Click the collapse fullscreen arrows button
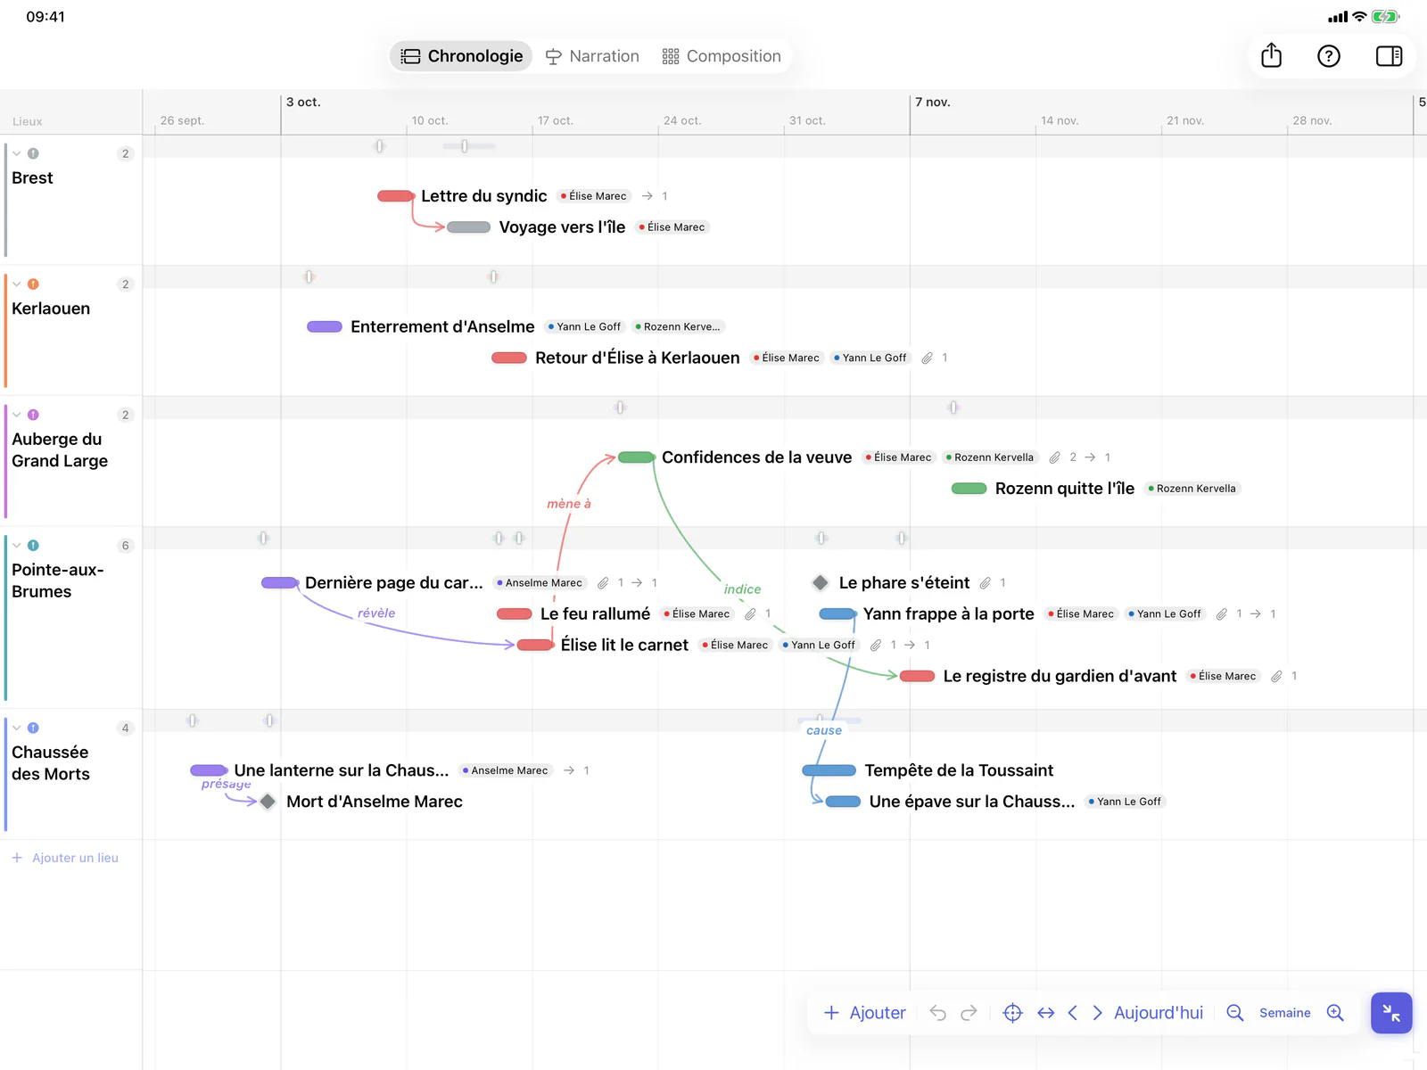This screenshot has width=1427, height=1070. point(1391,1013)
